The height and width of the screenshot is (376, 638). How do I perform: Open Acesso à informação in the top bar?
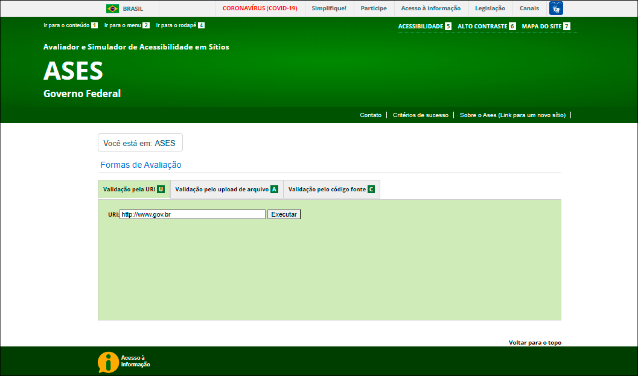point(431,8)
